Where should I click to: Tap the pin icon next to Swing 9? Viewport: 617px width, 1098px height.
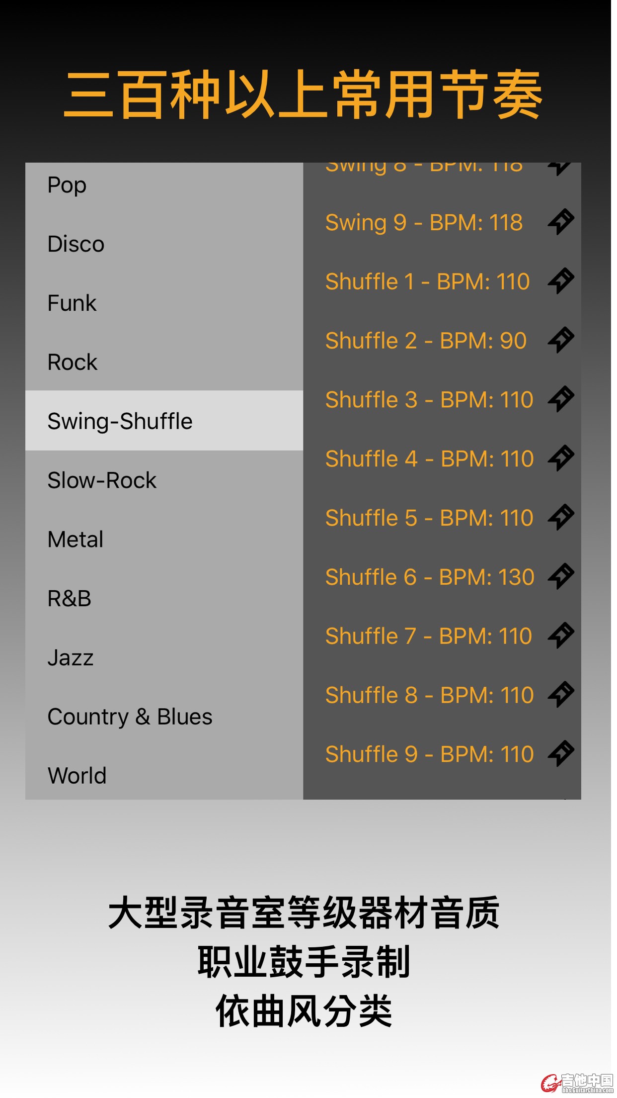560,222
